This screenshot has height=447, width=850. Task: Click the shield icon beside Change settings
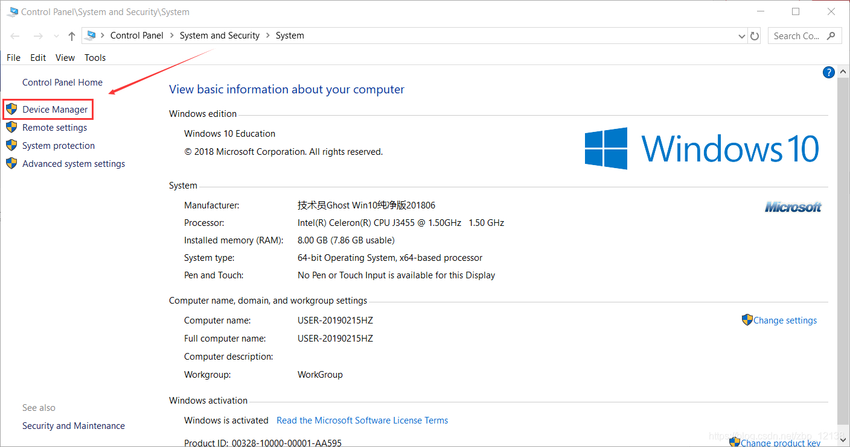(747, 320)
